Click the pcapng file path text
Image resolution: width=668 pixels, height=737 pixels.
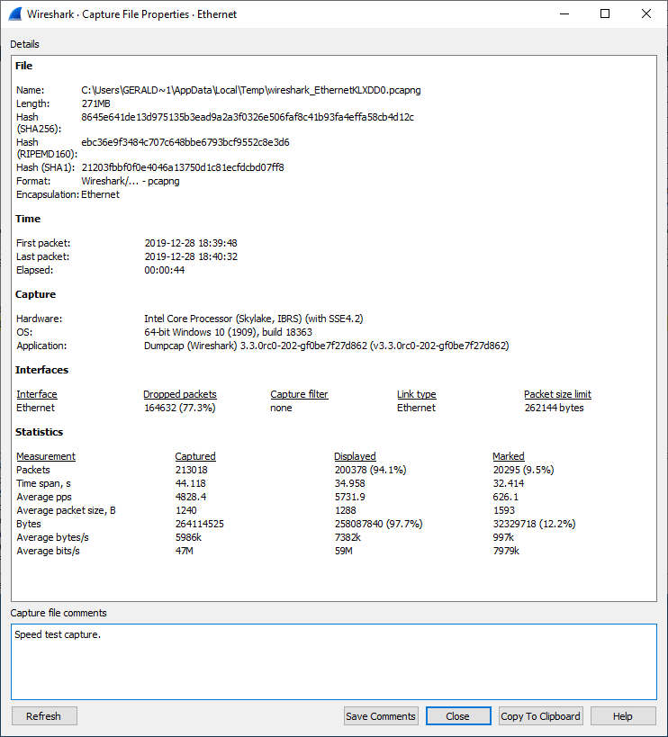(251, 90)
